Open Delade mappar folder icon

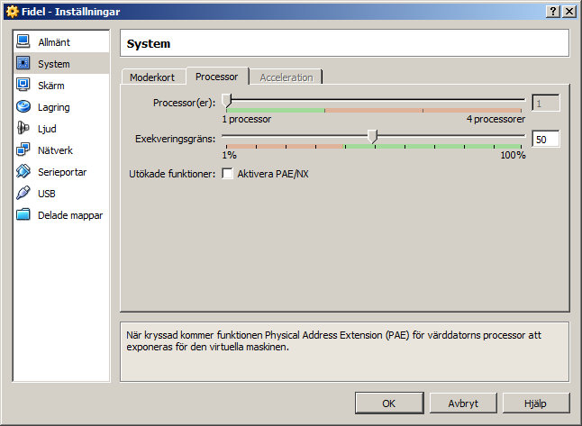pyautogui.click(x=23, y=215)
